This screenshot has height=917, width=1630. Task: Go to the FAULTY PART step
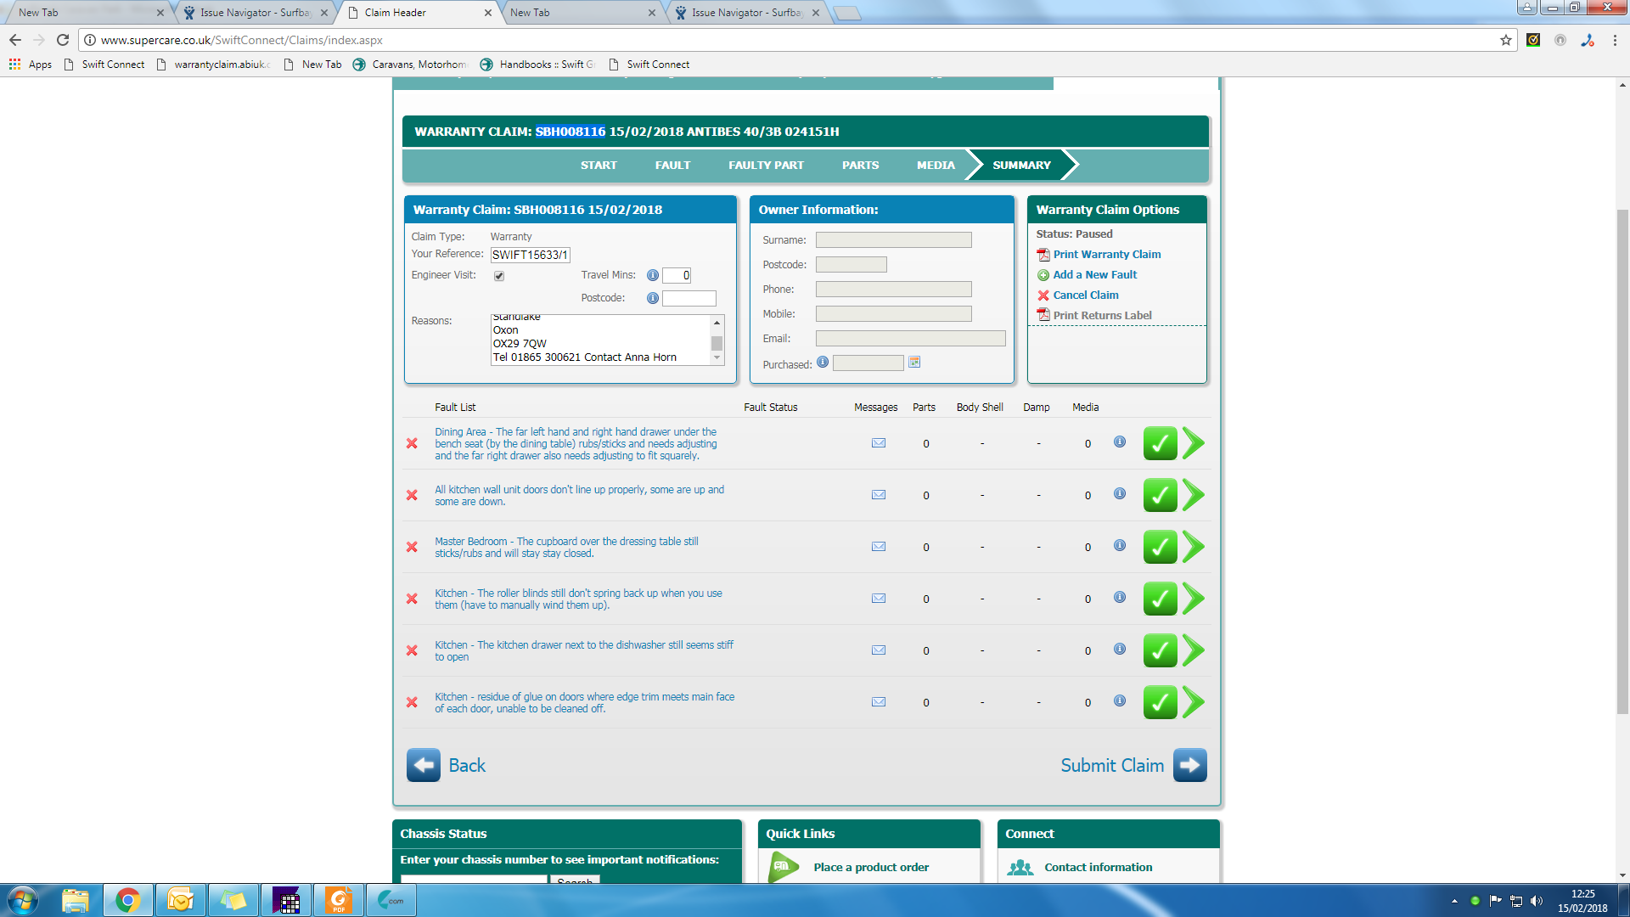[x=766, y=166]
